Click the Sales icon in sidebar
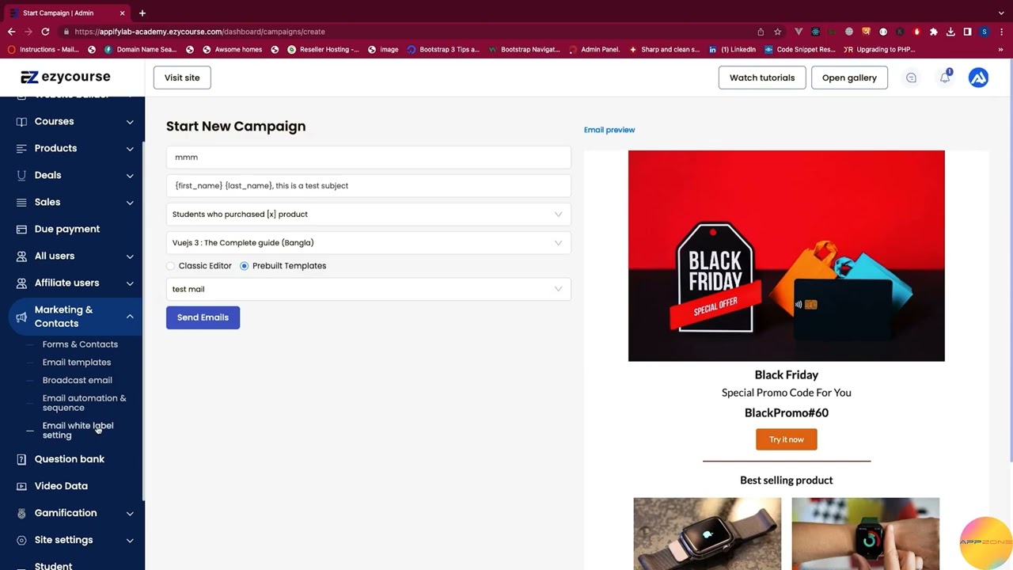This screenshot has width=1013, height=570. [x=21, y=202]
